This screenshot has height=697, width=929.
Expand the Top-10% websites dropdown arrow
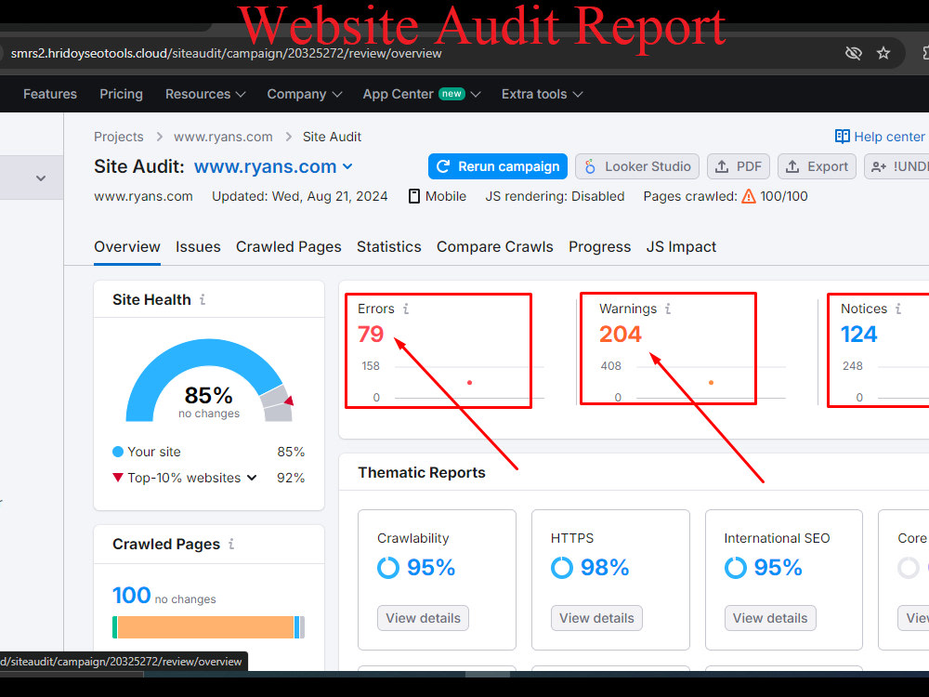point(252,478)
